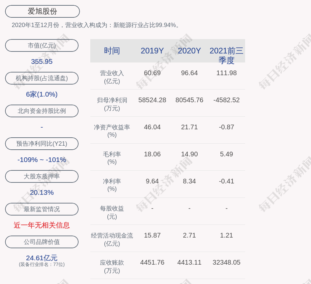
Task: Click the 机构持股(占流通盘) pill
Action: click(42, 78)
